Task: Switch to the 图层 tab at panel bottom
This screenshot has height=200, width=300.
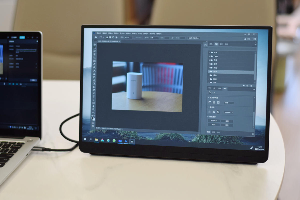Action: (x=208, y=132)
